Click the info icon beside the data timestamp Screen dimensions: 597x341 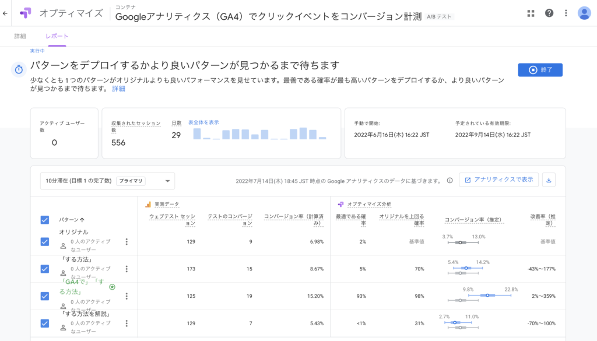pos(449,180)
